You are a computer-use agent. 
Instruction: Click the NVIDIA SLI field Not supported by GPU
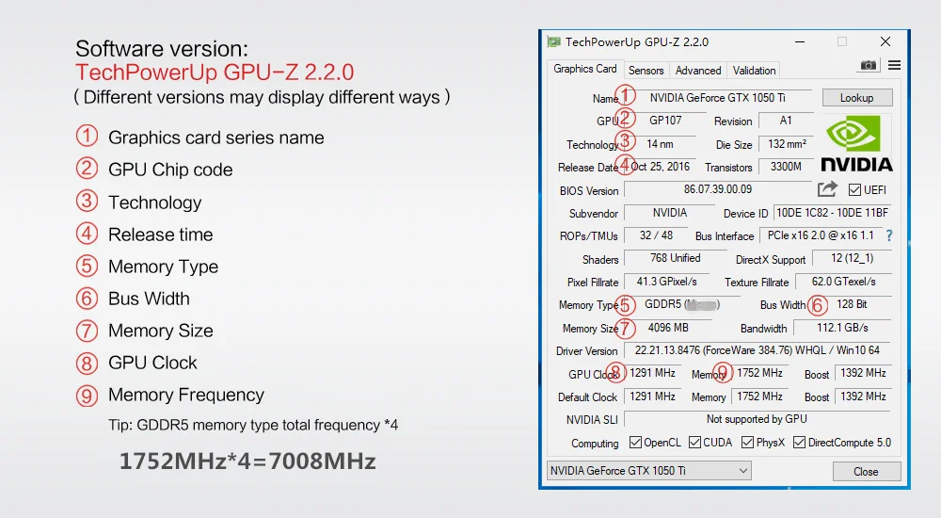click(x=757, y=419)
